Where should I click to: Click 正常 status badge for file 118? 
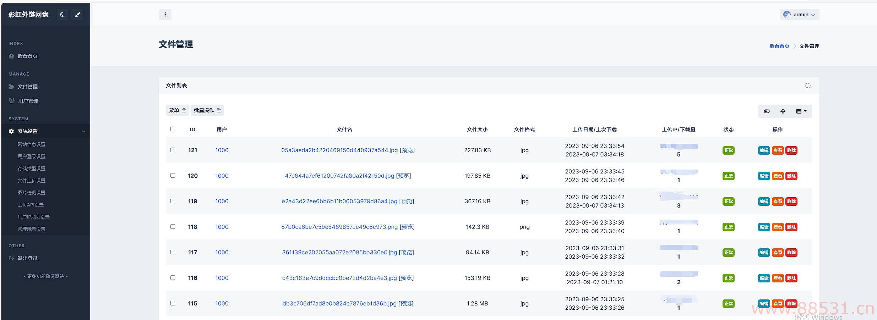[x=729, y=227]
